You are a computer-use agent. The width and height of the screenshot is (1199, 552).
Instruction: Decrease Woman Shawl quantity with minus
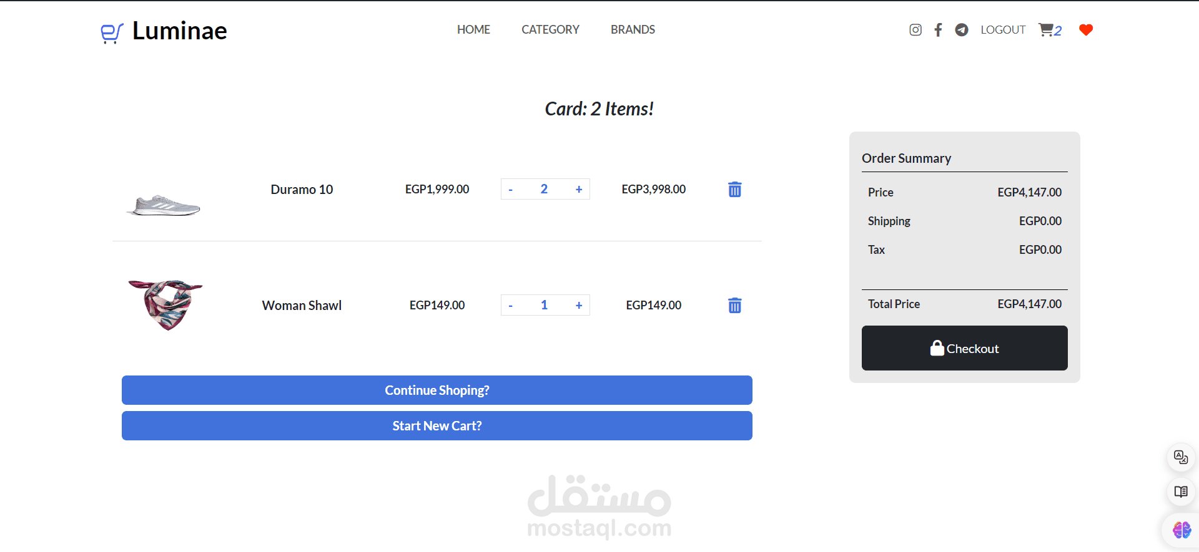pos(511,306)
